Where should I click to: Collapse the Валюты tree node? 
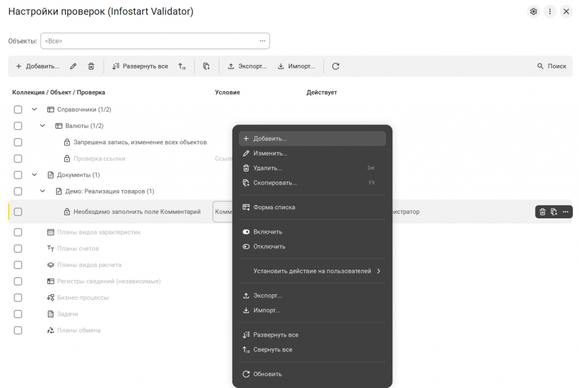coord(43,126)
